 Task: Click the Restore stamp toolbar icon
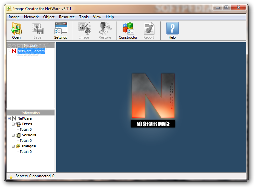(105, 29)
